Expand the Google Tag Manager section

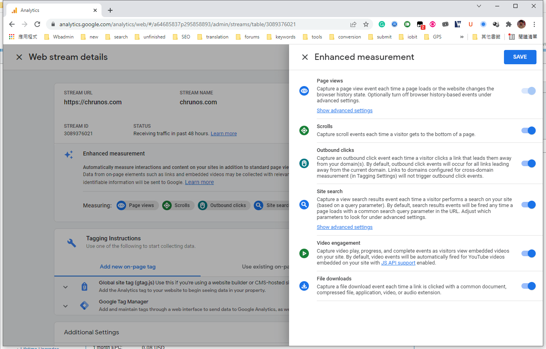(x=65, y=306)
